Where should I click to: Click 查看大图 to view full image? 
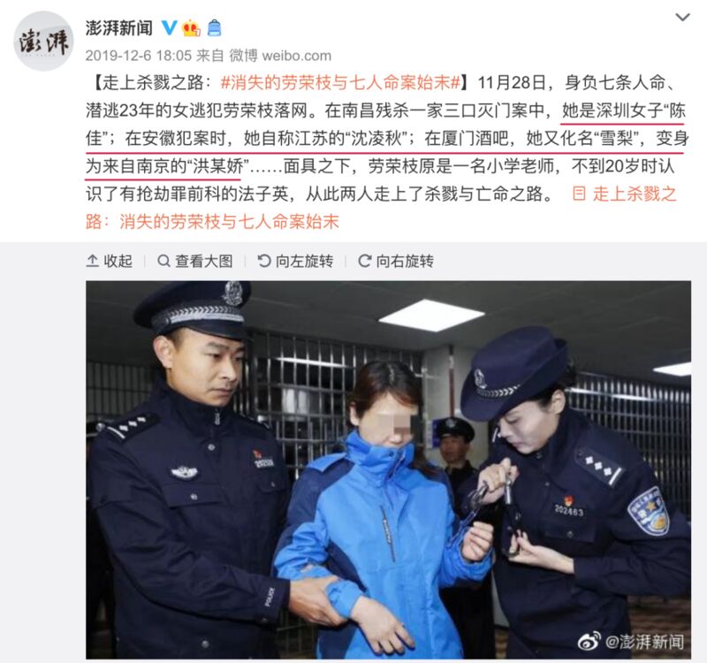click(194, 261)
